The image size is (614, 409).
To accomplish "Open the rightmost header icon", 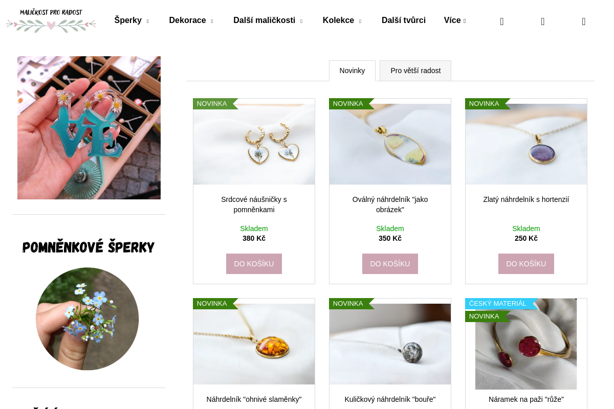I will pos(584,21).
